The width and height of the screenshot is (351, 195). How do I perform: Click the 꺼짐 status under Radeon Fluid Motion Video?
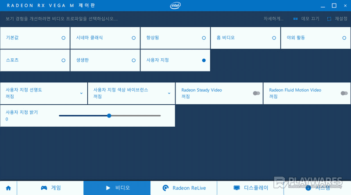click(x=273, y=96)
